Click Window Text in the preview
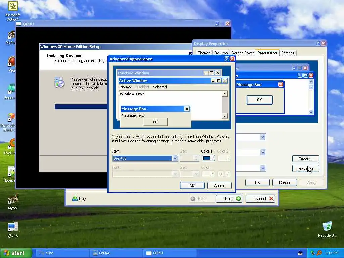344x258 pixels. point(132,94)
